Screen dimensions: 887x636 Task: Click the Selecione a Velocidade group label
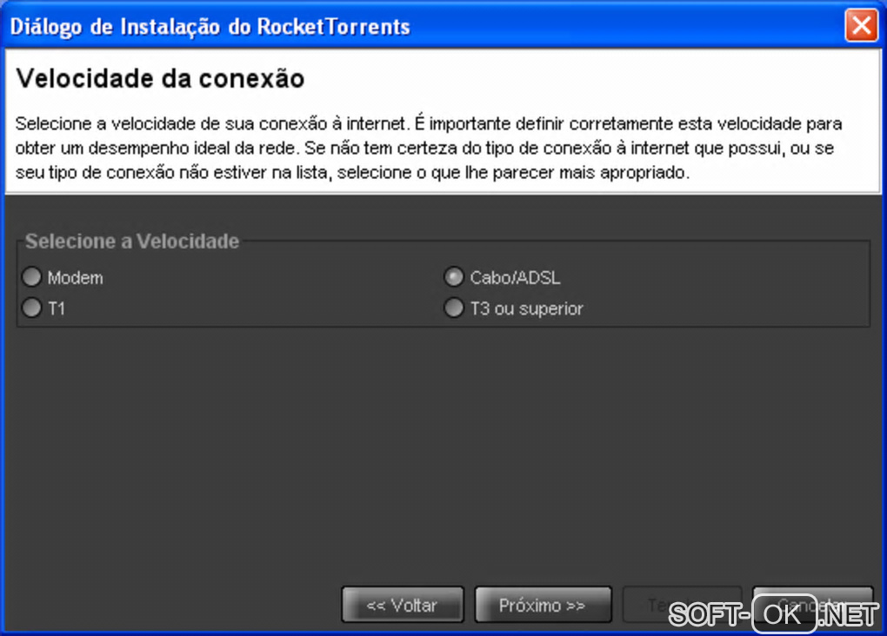(x=132, y=242)
